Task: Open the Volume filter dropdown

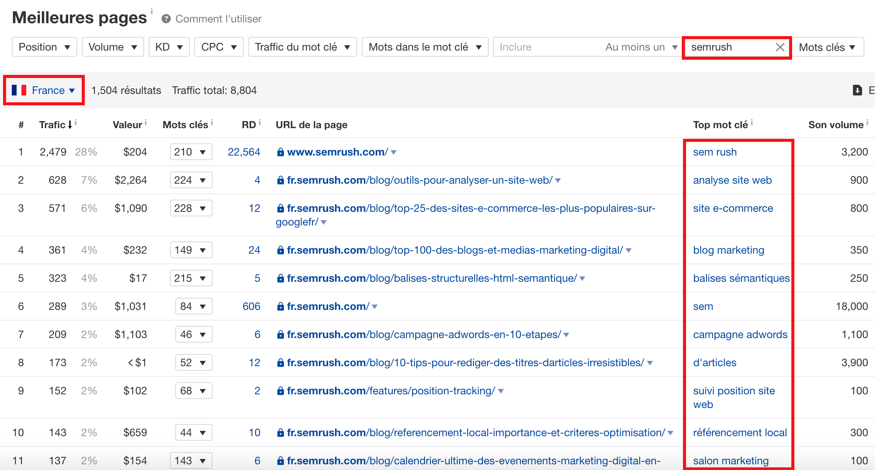Action: tap(113, 47)
